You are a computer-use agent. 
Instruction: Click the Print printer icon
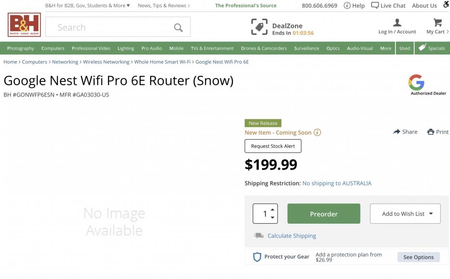click(431, 132)
